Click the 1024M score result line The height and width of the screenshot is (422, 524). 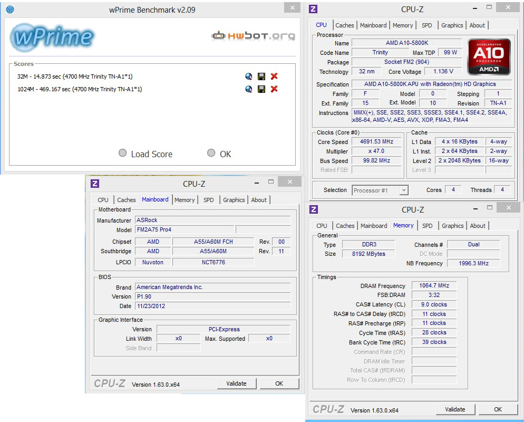coord(80,89)
